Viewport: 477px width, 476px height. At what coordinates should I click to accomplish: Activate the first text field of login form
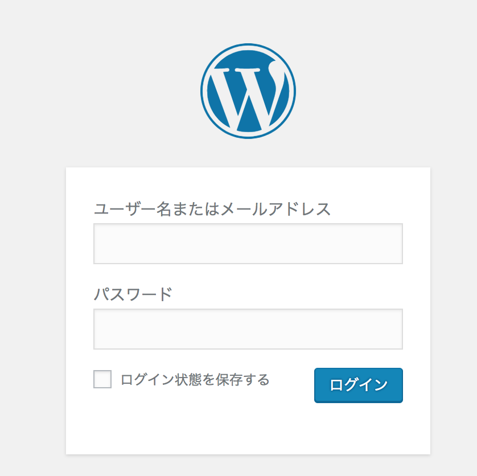[248, 244]
